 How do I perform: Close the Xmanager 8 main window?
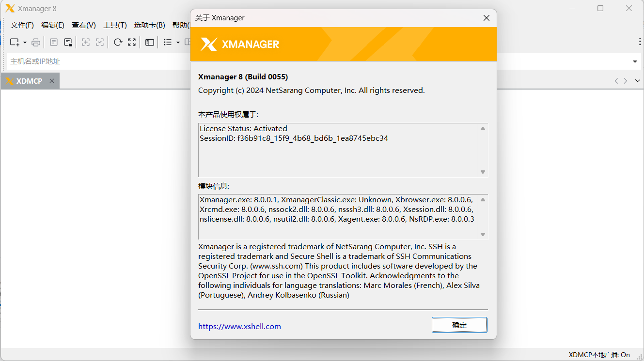[x=629, y=8]
